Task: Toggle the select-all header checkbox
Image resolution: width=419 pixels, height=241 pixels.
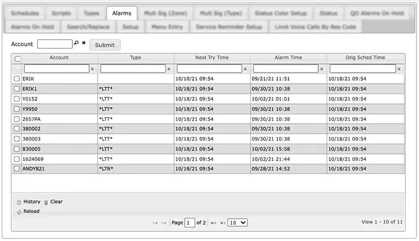Action: tap(17, 59)
